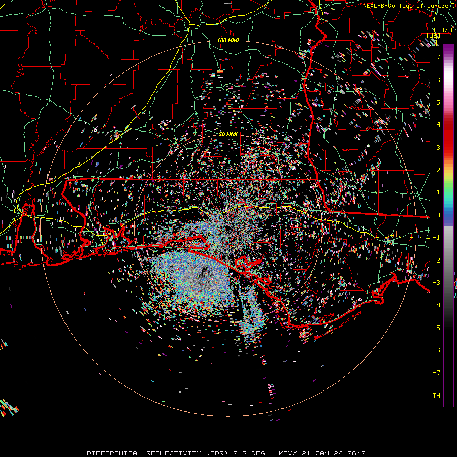
Task: Click the '100 NMI' range ring label
Action: pos(228,40)
